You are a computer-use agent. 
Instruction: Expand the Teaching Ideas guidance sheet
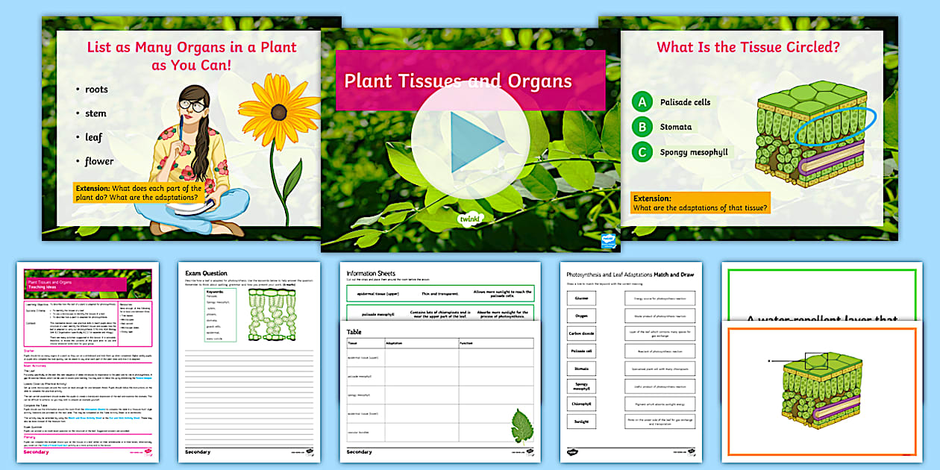pyautogui.click(x=90, y=362)
